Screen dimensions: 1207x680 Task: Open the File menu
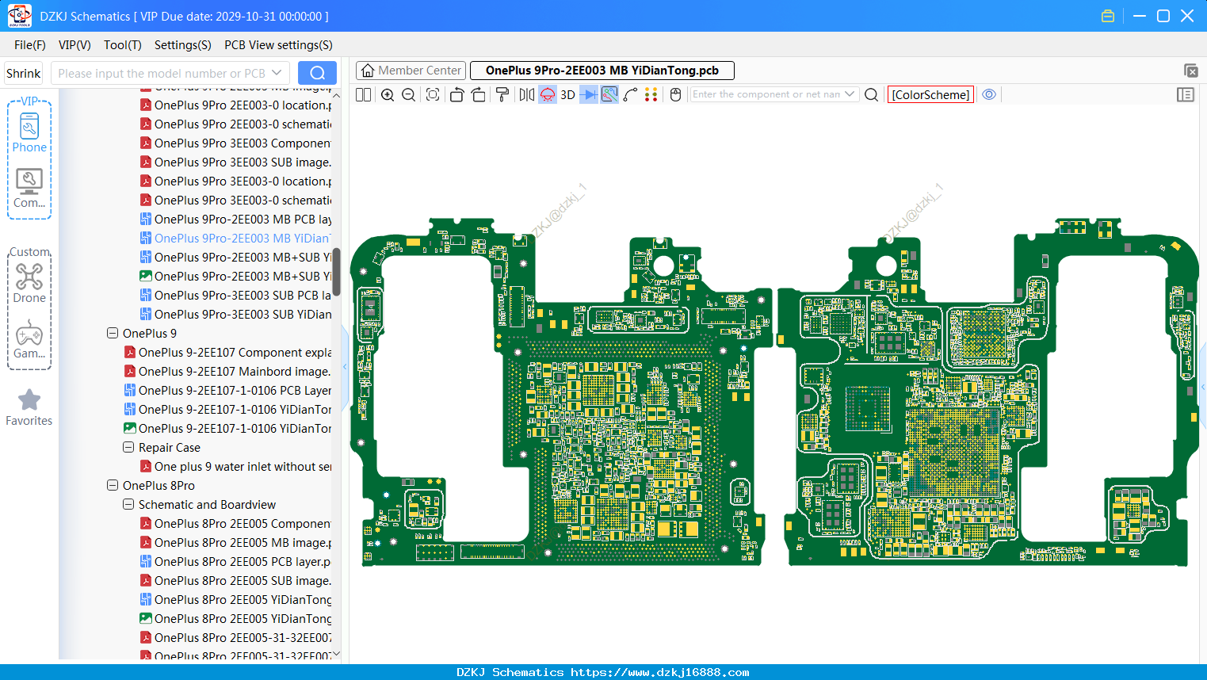[30, 45]
